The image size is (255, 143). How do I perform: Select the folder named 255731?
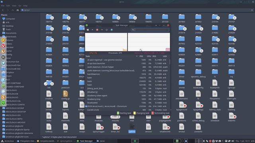pyautogui.click(x=65, y=40)
